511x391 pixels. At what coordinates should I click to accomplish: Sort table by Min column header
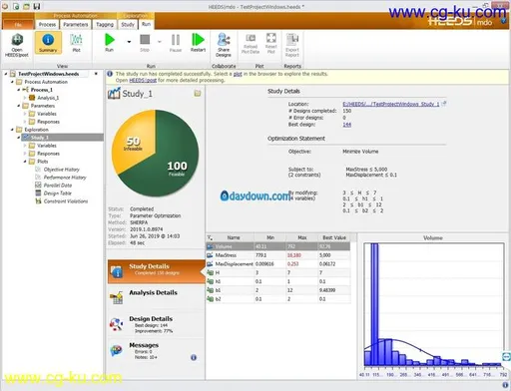coord(270,237)
